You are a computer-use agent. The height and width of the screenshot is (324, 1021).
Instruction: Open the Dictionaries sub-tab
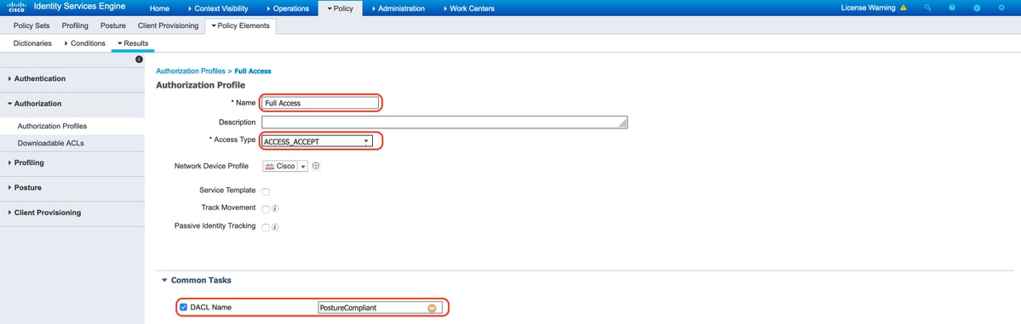click(x=32, y=43)
